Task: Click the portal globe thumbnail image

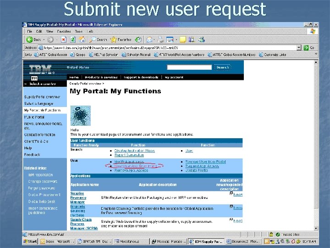Action: 81,116
